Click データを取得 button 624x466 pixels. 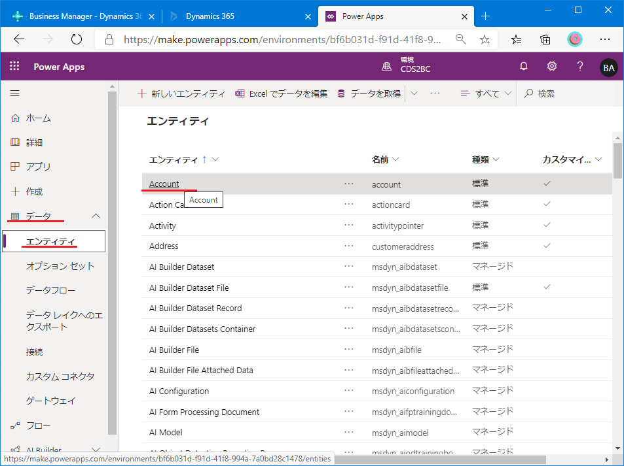pyautogui.click(x=369, y=93)
